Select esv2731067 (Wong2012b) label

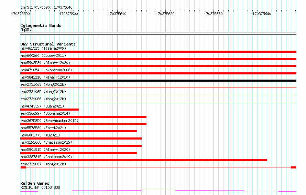[x=43, y=164]
